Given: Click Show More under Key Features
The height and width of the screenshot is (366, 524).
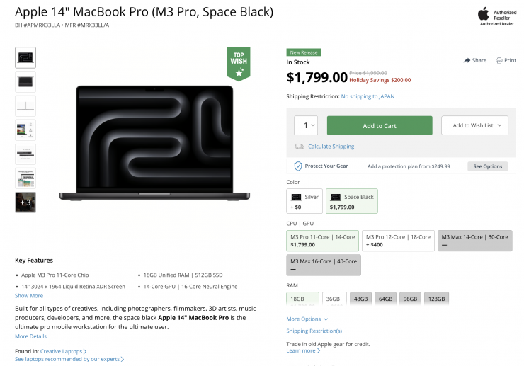Looking at the screenshot, I should (x=29, y=296).
